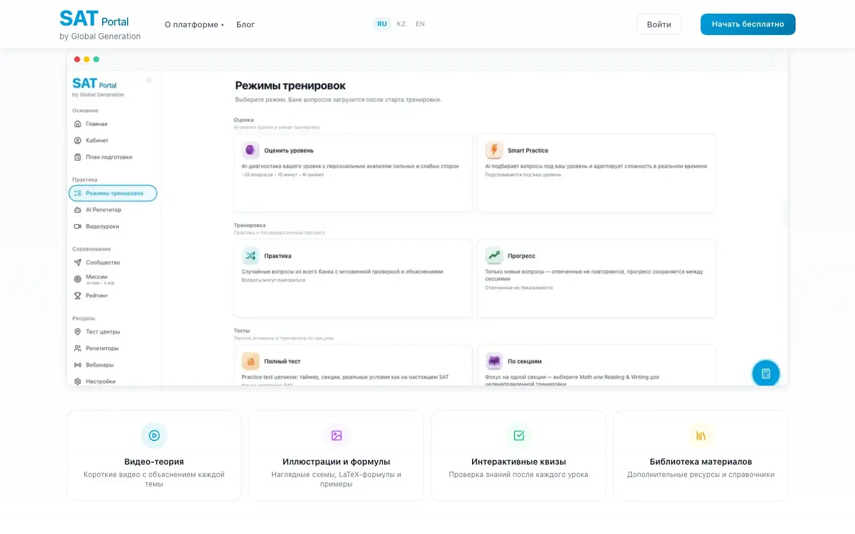This screenshot has height=534, width=855.
Task: Click the SAT Portal logo in header
Action: click(x=100, y=25)
